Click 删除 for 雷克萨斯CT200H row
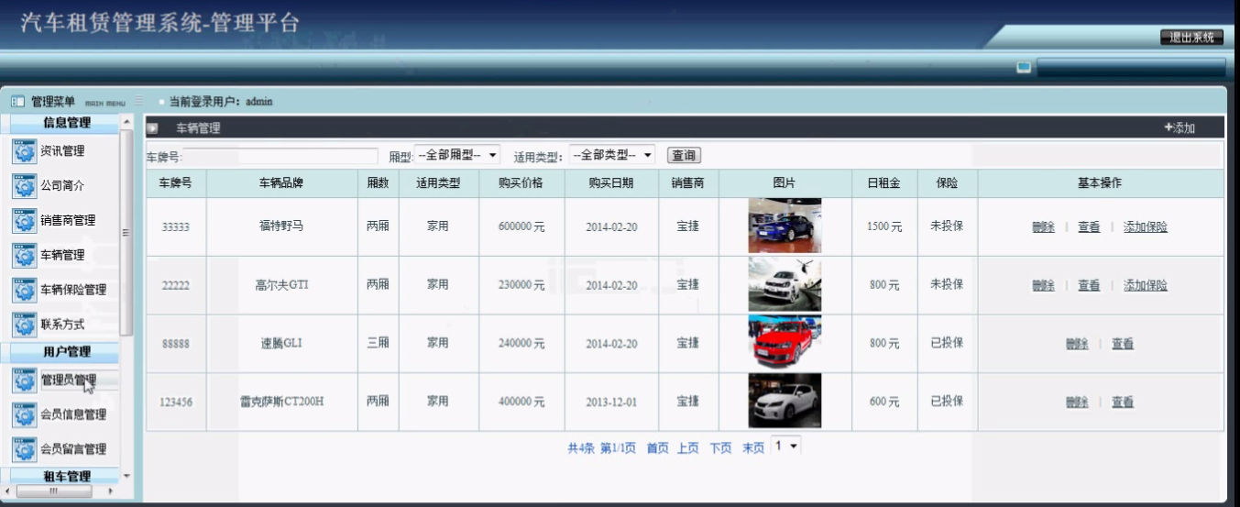The image size is (1240, 507). point(1077,402)
